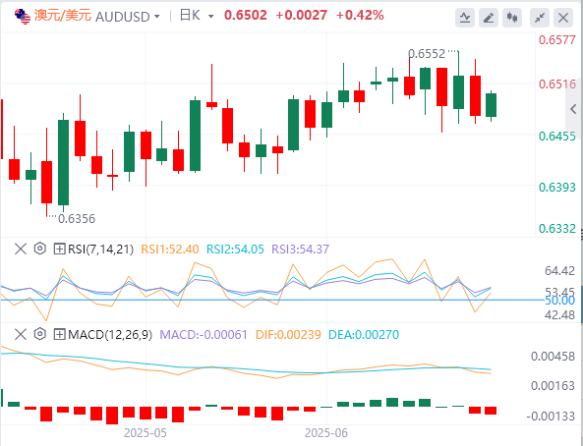The width and height of the screenshot is (583, 446).
Task: Open AUDUSD symbol dropdown arrow
Action: click(157, 17)
